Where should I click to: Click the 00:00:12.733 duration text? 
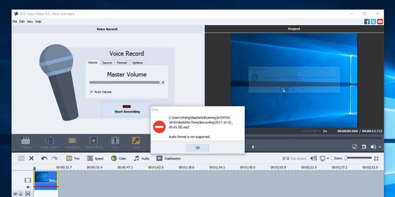(373, 131)
